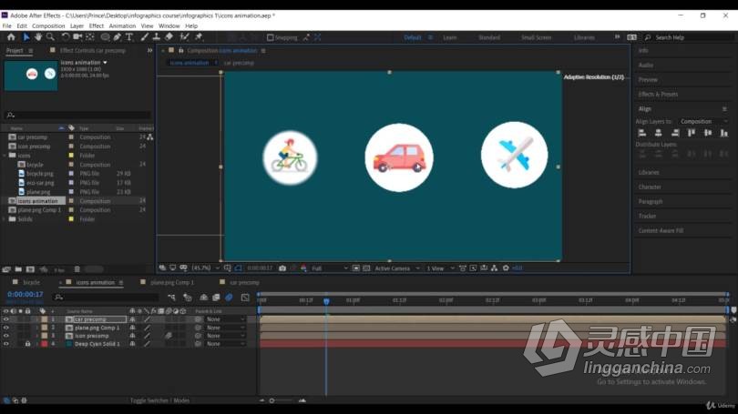Viewport: 738px width, 414px height.
Task: Take snapshot with camera icon in viewer
Action: click(282, 268)
